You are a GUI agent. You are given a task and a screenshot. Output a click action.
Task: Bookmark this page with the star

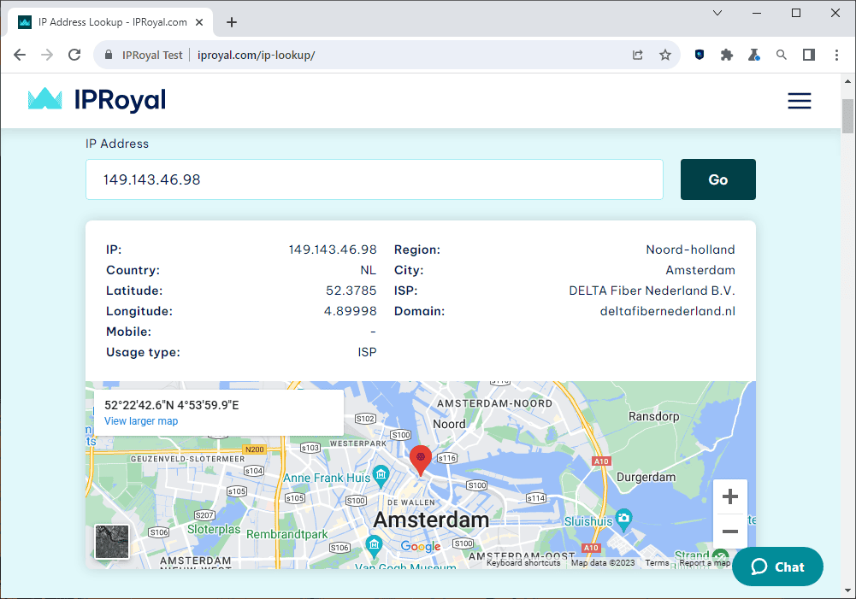[665, 55]
